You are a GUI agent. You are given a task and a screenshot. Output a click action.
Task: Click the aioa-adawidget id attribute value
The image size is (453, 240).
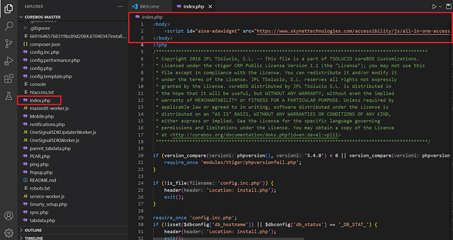point(219,31)
